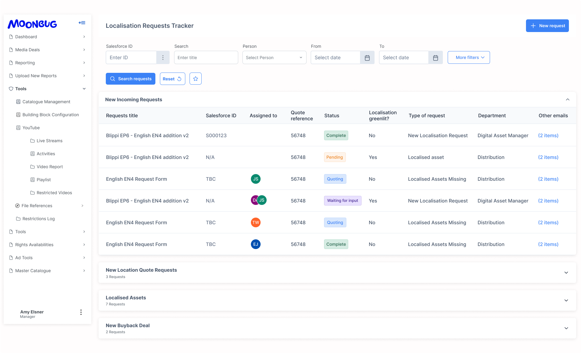Click the Salesforce ID three-dot options icon
Viewport: 581px width, 353px height.
click(163, 57)
